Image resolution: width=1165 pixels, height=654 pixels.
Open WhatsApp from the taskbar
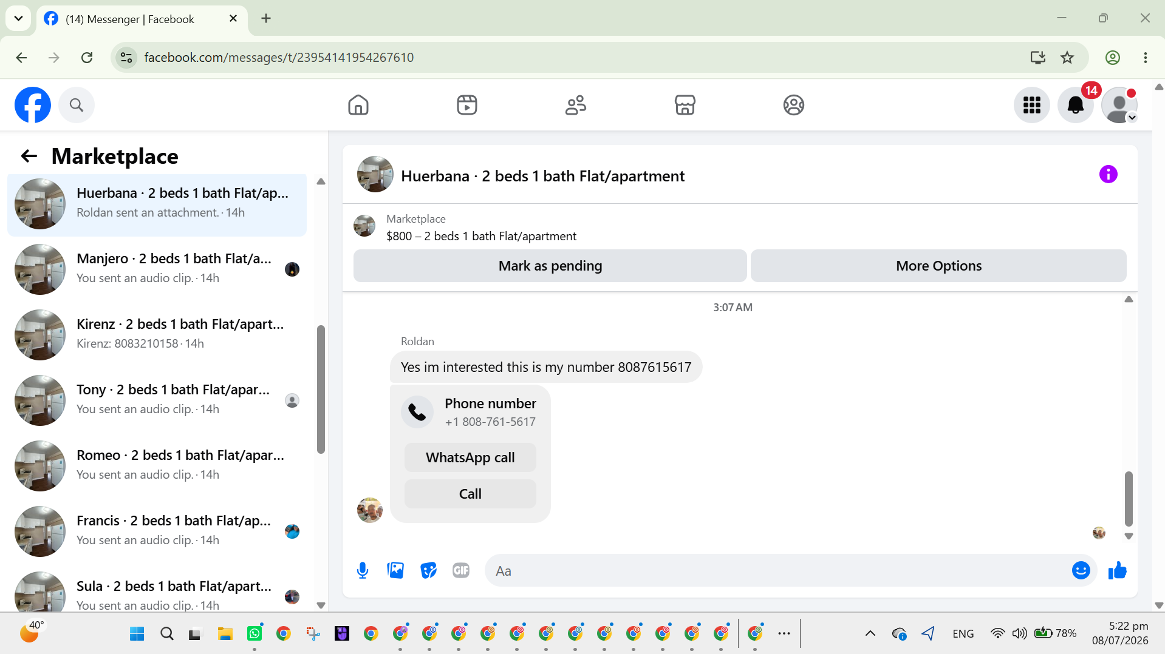pos(255,634)
